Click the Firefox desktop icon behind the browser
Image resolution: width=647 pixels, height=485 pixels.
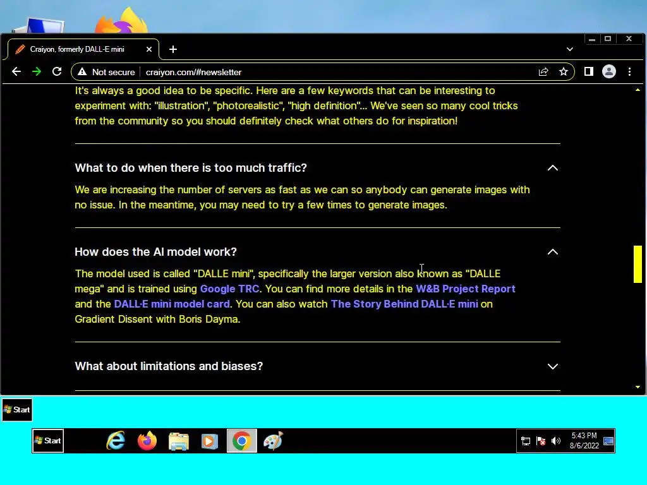(121, 21)
